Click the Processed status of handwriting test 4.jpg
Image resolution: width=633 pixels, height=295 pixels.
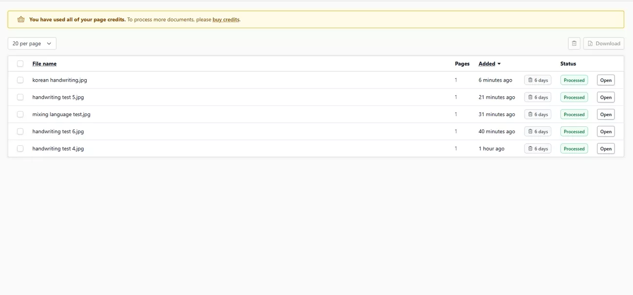pos(574,149)
